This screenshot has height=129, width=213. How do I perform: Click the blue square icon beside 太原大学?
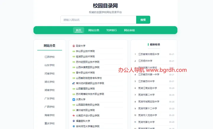[x=74, y=99]
